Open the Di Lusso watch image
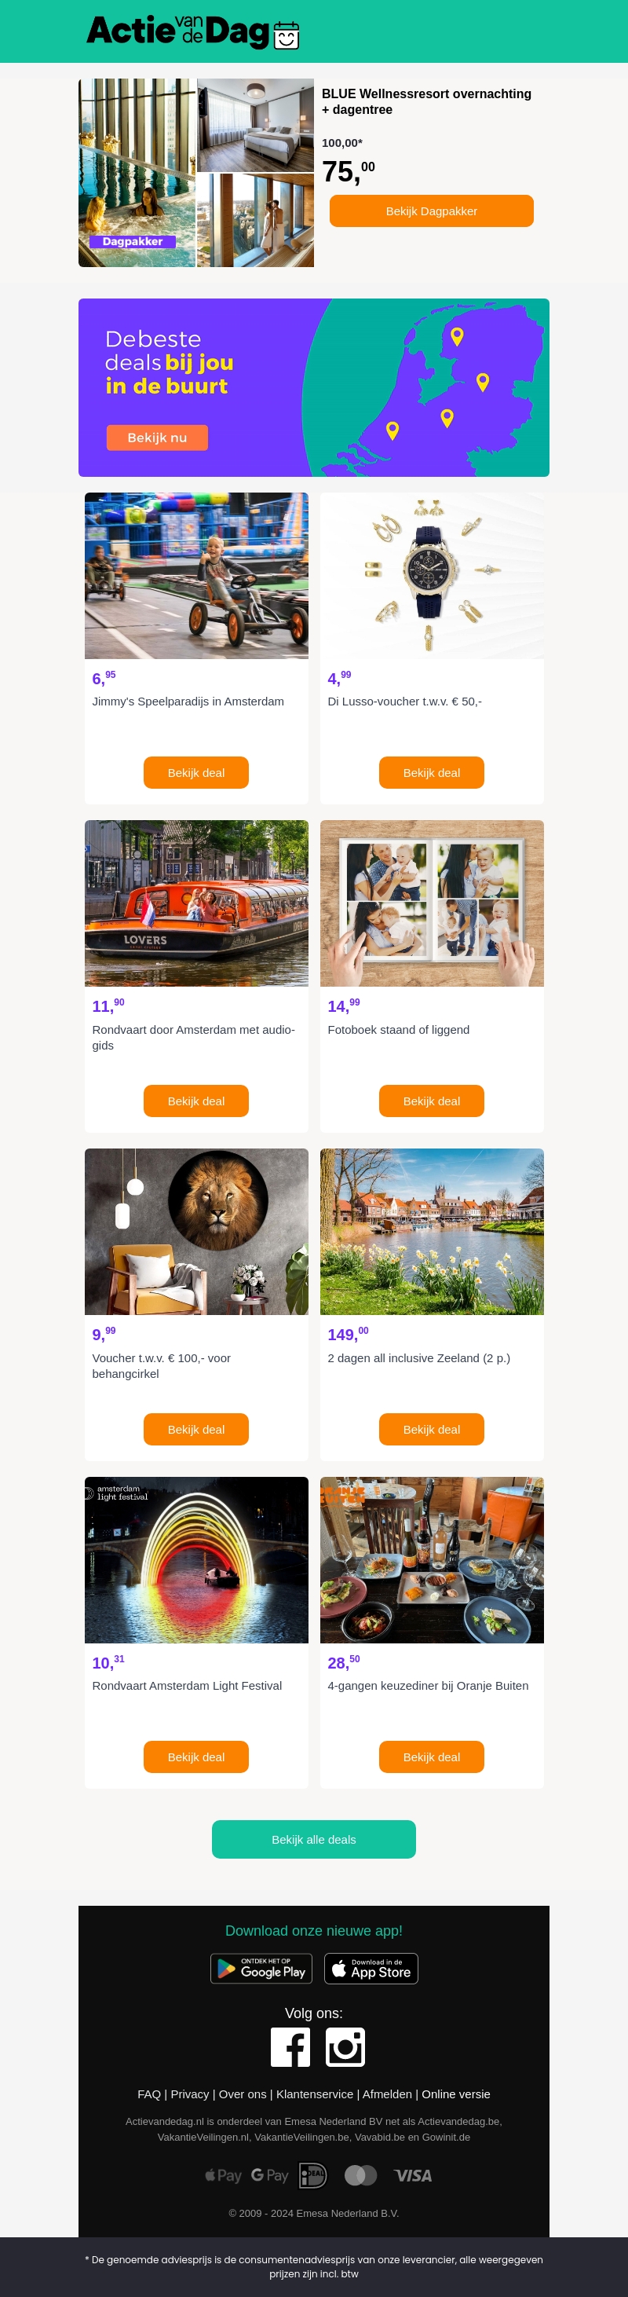Viewport: 628px width, 2297px height. 431,575
